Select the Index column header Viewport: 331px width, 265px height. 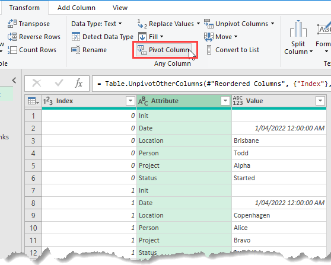(x=90, y=101)
